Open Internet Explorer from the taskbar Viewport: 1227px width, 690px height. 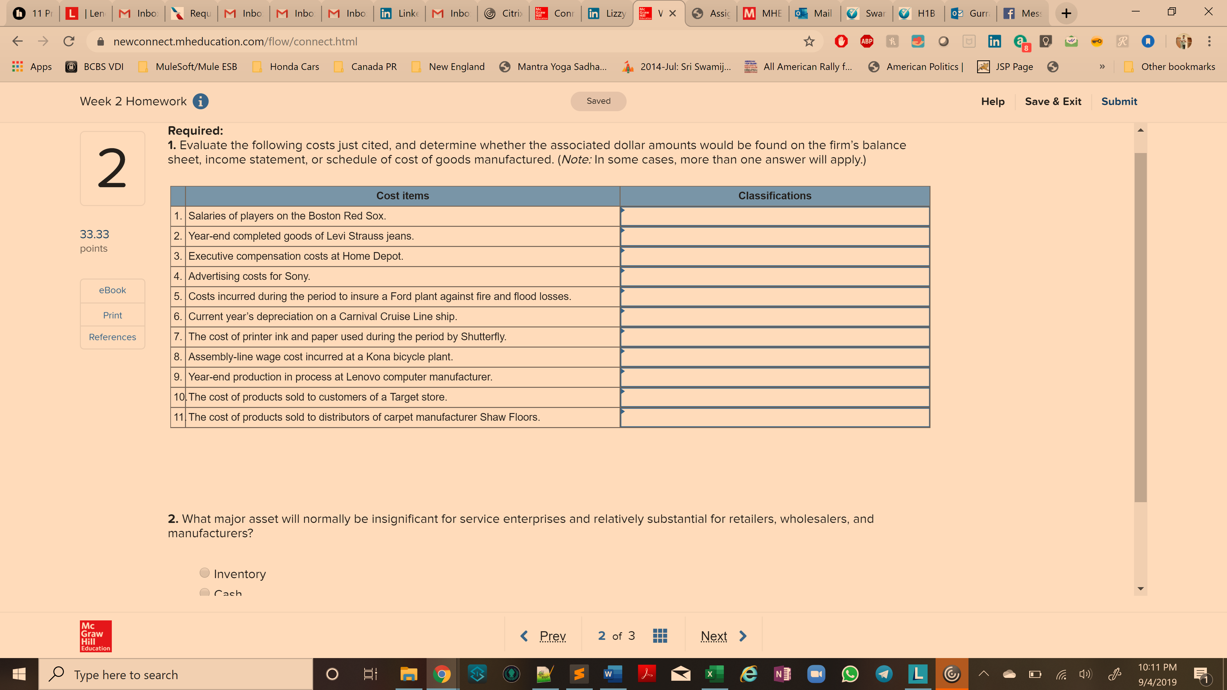click(x=749, y=674)
